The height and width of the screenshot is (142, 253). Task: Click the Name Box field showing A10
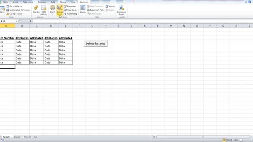(8, 21)
